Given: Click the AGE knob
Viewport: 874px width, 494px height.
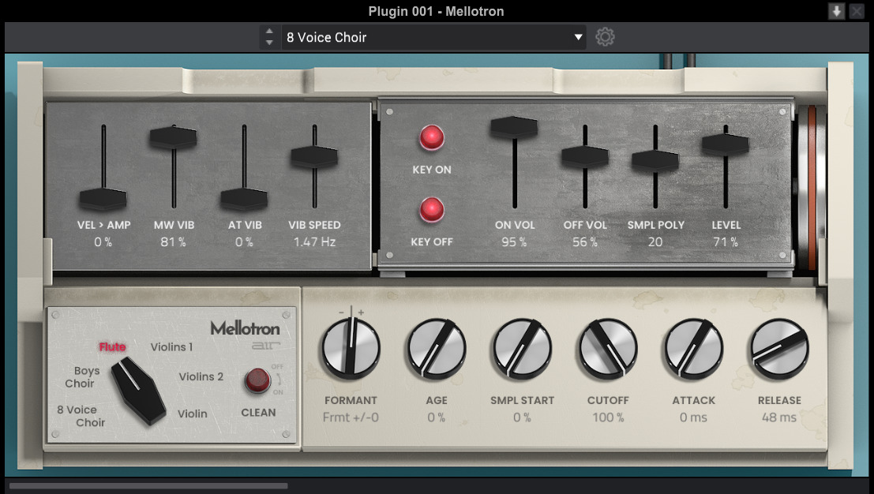Looking at the screenshot, I should [437, 350].
